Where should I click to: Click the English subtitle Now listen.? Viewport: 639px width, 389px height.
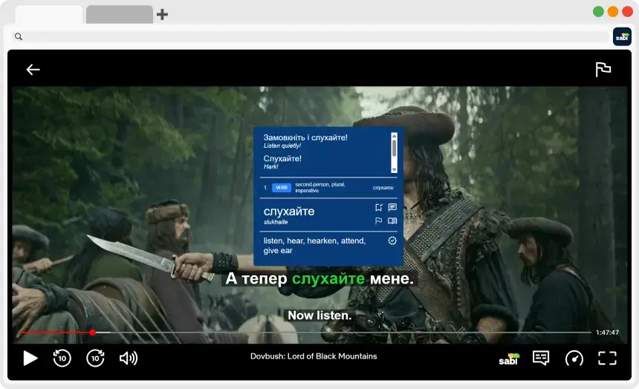coord(319,316)
